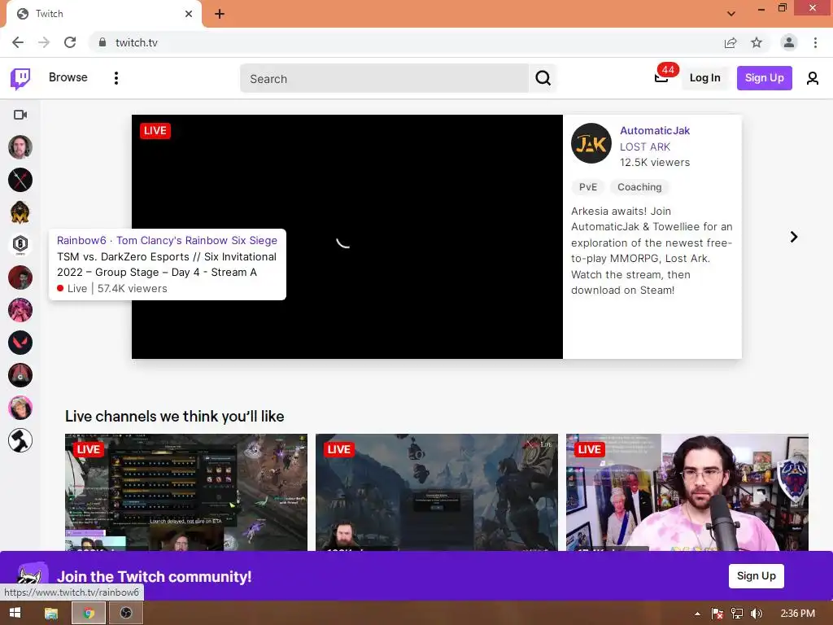This screenshot has height=625, width=833.
Task: Focus the Search input field
Action: click(384, 79)
